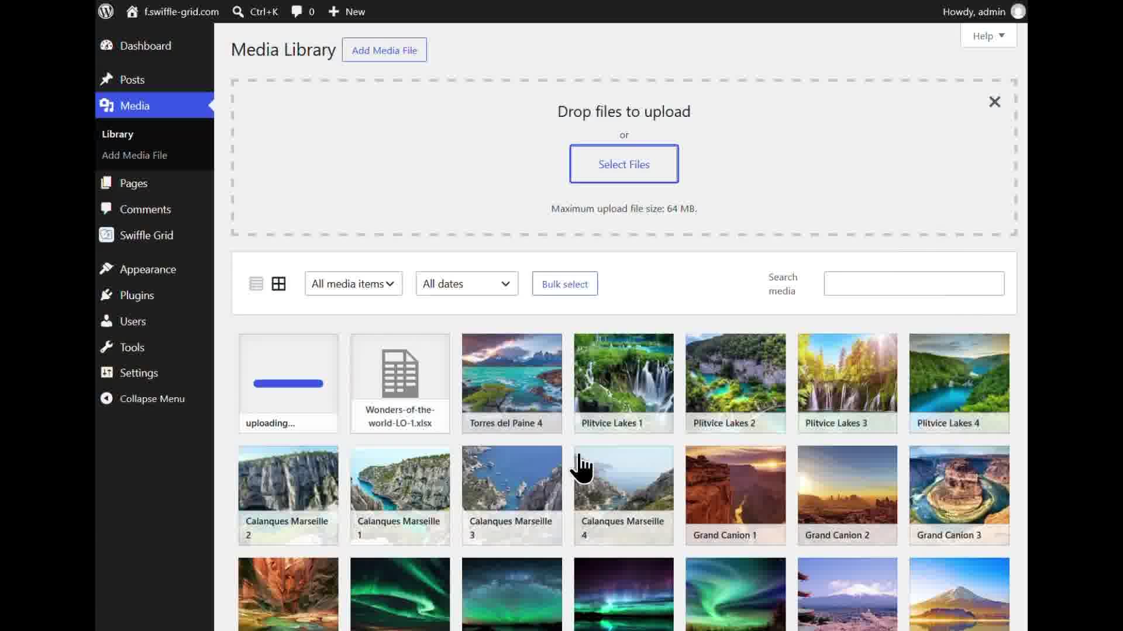This screenshot has width=1123, height=631.
Task: Select the Calanques Marseille 2 image
Action: point(288,495)
